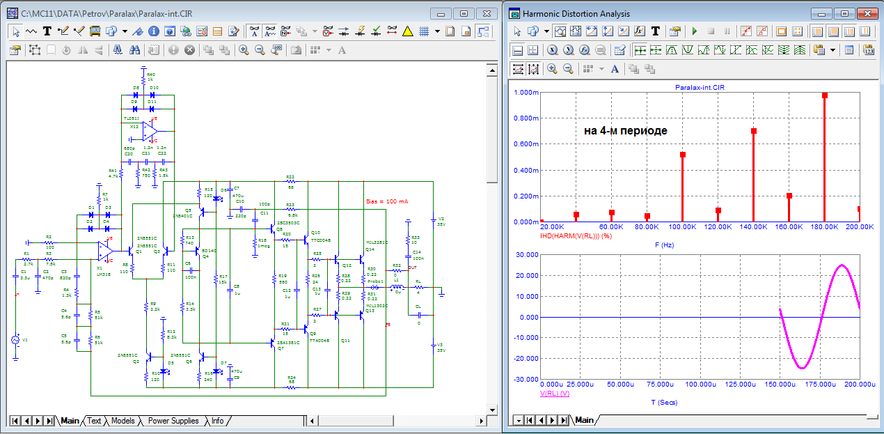Toggle attribute text display (glasses A icon)

(255, 31)
